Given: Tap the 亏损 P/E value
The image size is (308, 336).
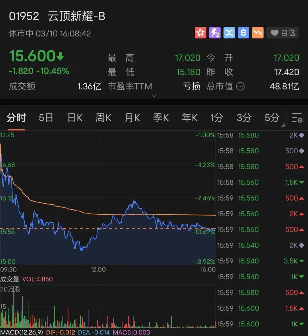Looking at the screenshot, I should [x=191, y=87].
